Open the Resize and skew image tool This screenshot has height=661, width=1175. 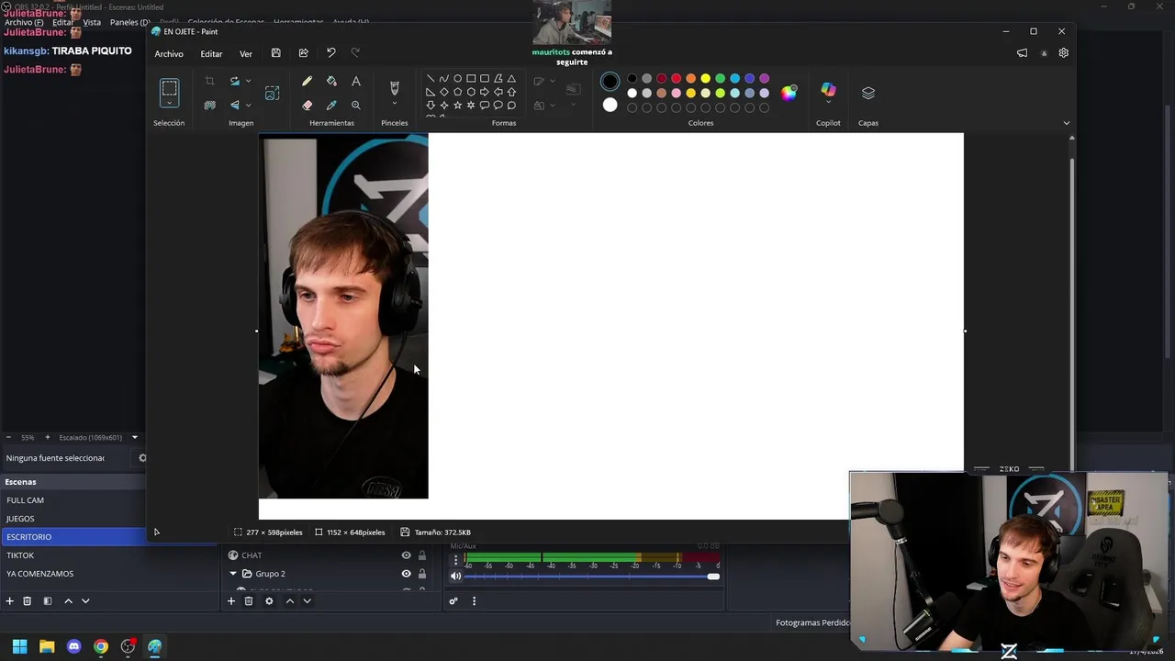tap(273, 93)
